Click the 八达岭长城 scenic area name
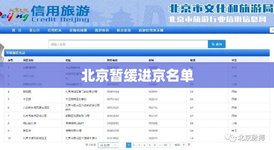 coord(36,108)
